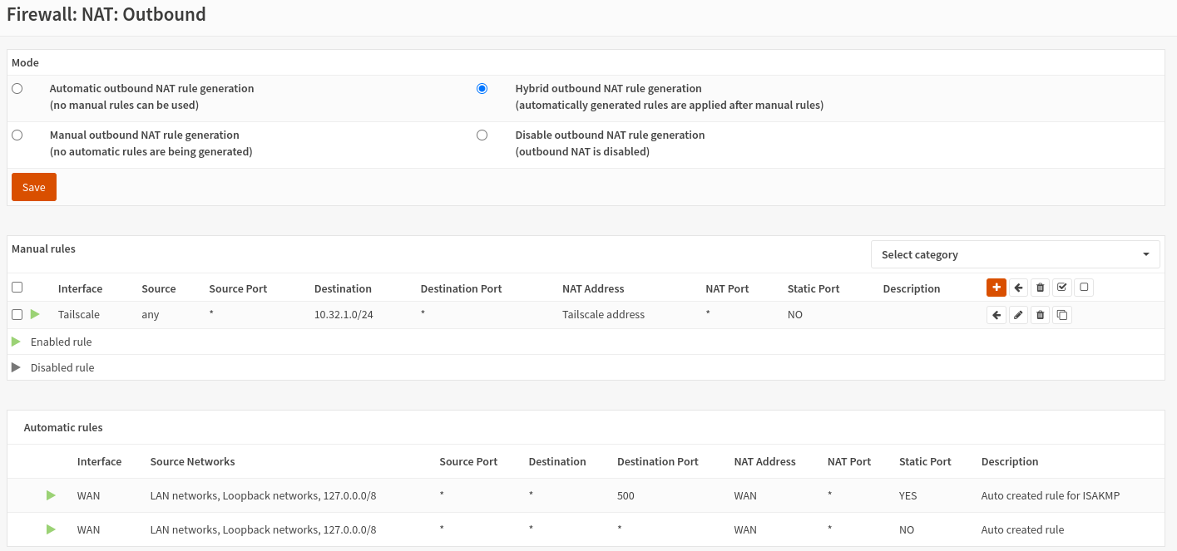The width and height of the screenshot is (1177, 551).
Task: Edit the Tailscale rule with pencil icon
Action: (1018, 315)
